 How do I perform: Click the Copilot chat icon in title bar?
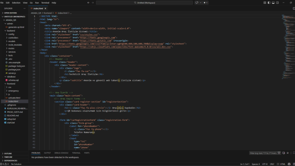click(x=197, y=3)
